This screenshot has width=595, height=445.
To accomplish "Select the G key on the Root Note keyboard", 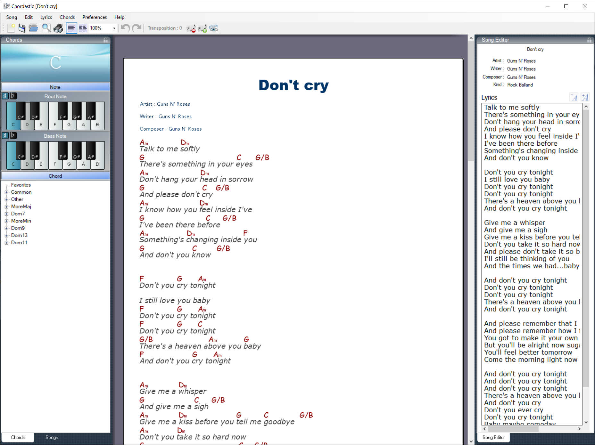I will pyautogui.click(x=69, y=125).
